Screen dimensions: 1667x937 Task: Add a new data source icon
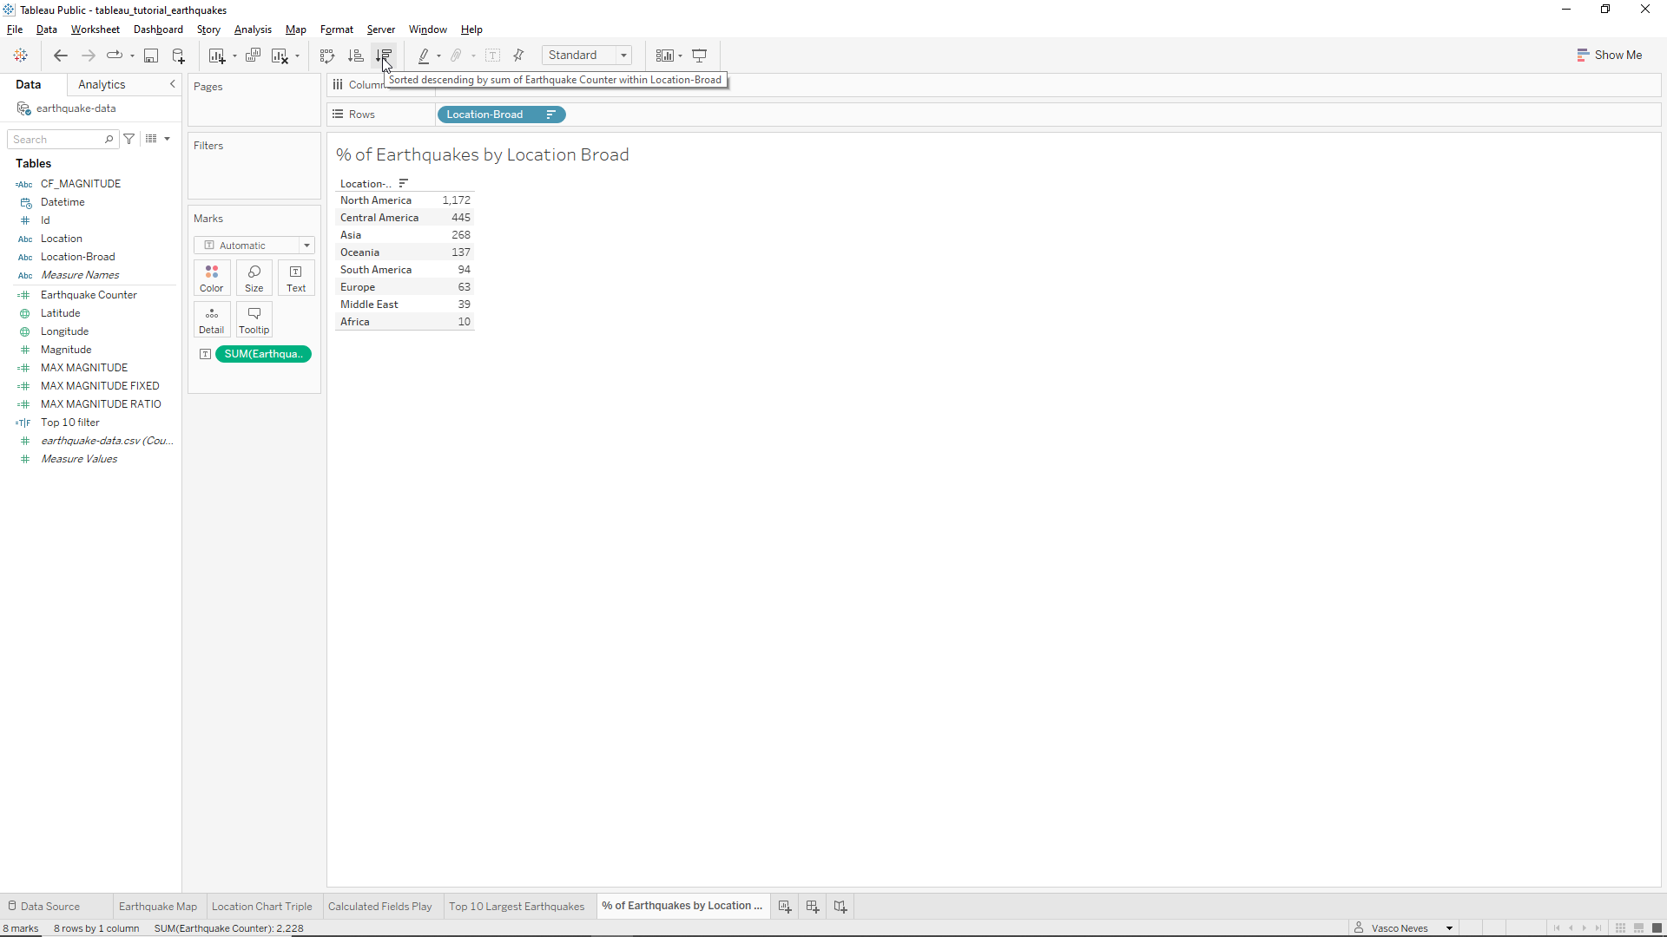pyautogui.click(x=179, y=56)
